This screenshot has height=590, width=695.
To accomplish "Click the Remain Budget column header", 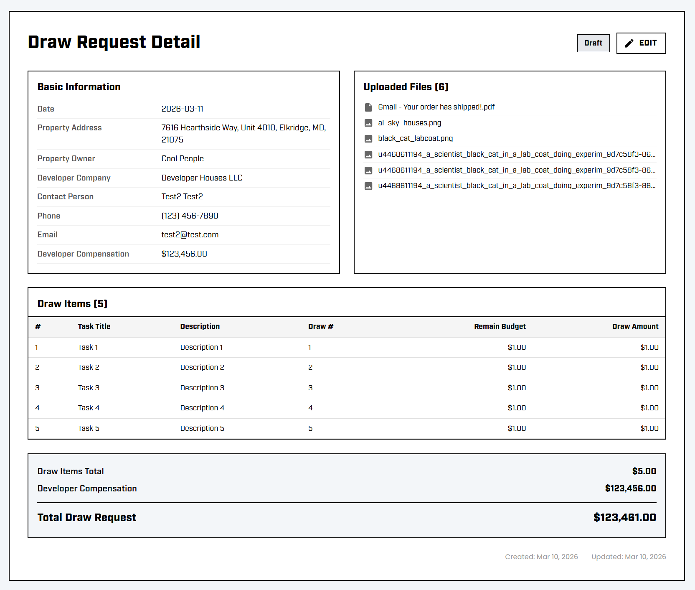I will click(x=500, y=326).
